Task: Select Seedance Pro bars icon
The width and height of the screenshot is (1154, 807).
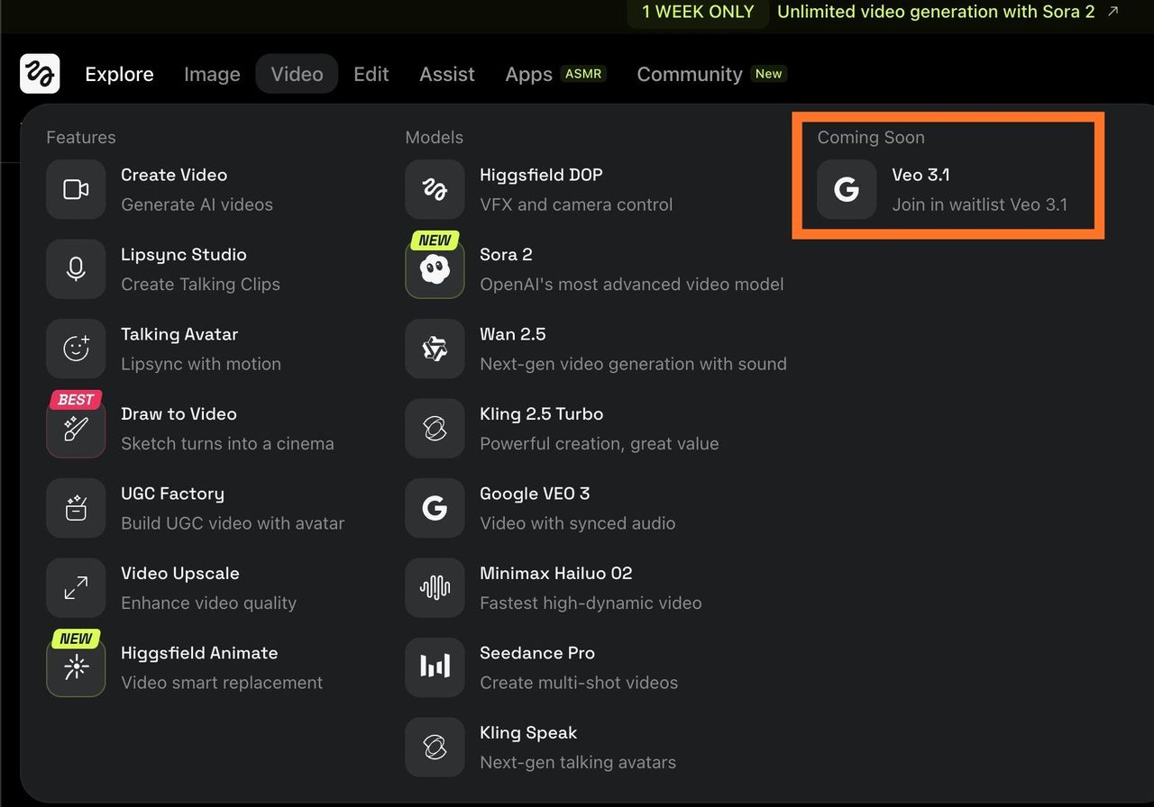Action: pyautogui.click(x=435, y=667)
